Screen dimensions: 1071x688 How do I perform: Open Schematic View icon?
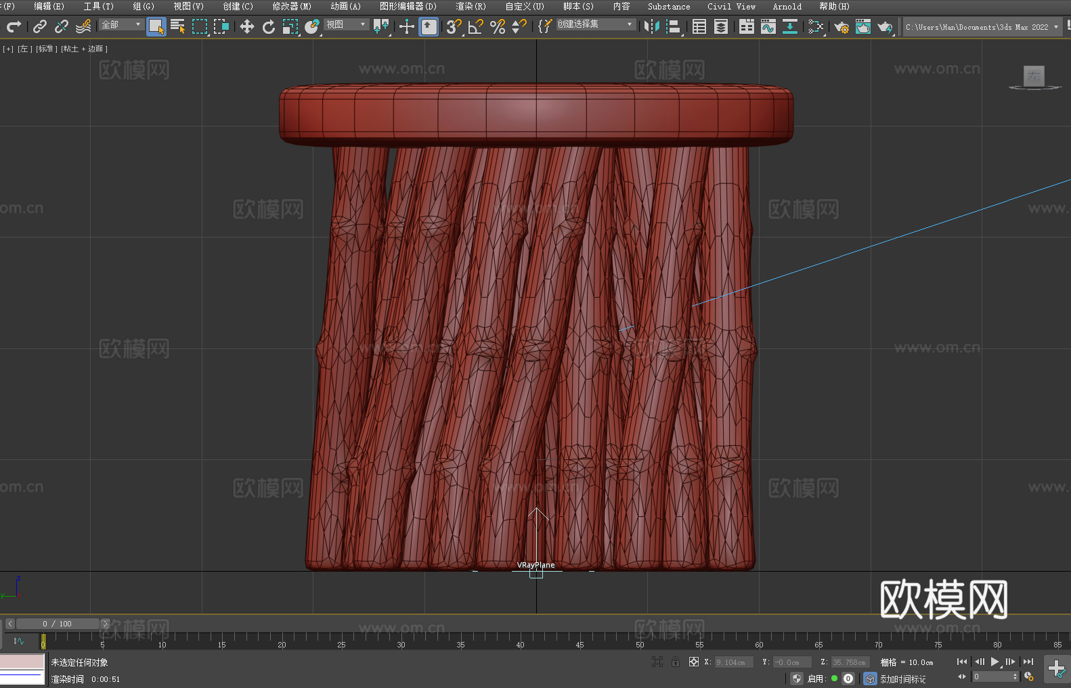pos(816,26)
